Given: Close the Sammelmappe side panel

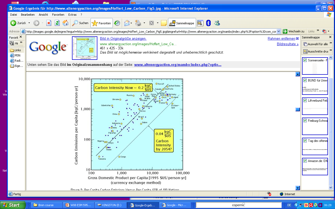Looking at the screenshot, I should [x=330, y=37].
